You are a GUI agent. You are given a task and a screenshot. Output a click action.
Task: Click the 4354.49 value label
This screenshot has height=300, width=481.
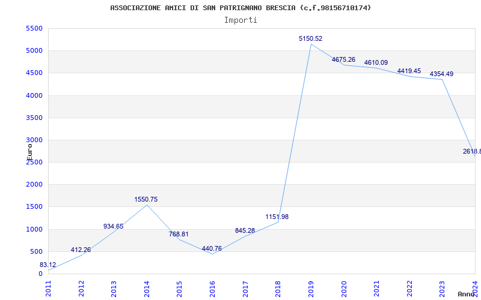coord(441,74)
